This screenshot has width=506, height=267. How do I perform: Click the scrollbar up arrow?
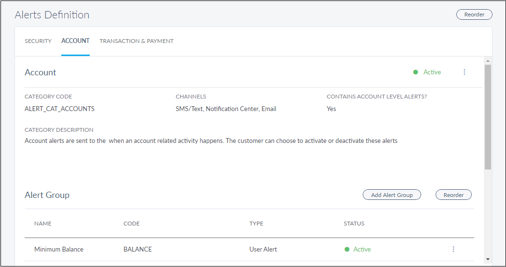point(488,61)
